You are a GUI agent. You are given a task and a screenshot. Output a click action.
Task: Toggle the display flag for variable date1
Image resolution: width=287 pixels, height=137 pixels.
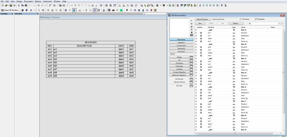click(201, 38)
